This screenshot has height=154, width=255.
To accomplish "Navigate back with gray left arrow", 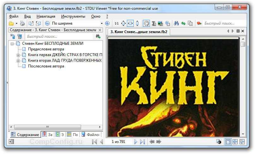I will [x=152, y=142].
